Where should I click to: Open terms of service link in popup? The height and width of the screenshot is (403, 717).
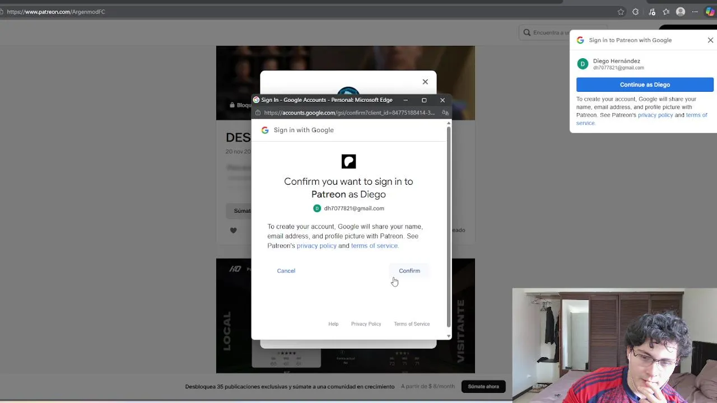[374, 246]
